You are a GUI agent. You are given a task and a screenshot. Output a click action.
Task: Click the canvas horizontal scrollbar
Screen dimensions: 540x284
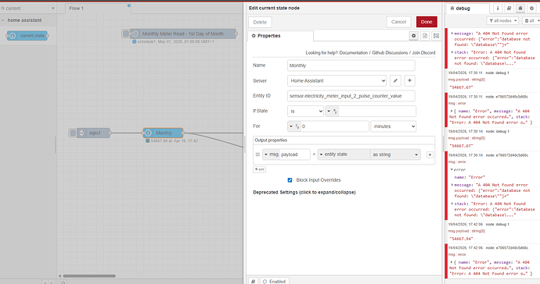(89, 275)
